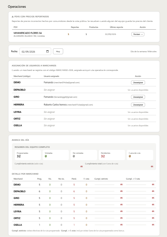Screen dimensions: 167x237
Task: Click DEPAOBLO Cumpl. estricto progress bar
Action: 105,191
